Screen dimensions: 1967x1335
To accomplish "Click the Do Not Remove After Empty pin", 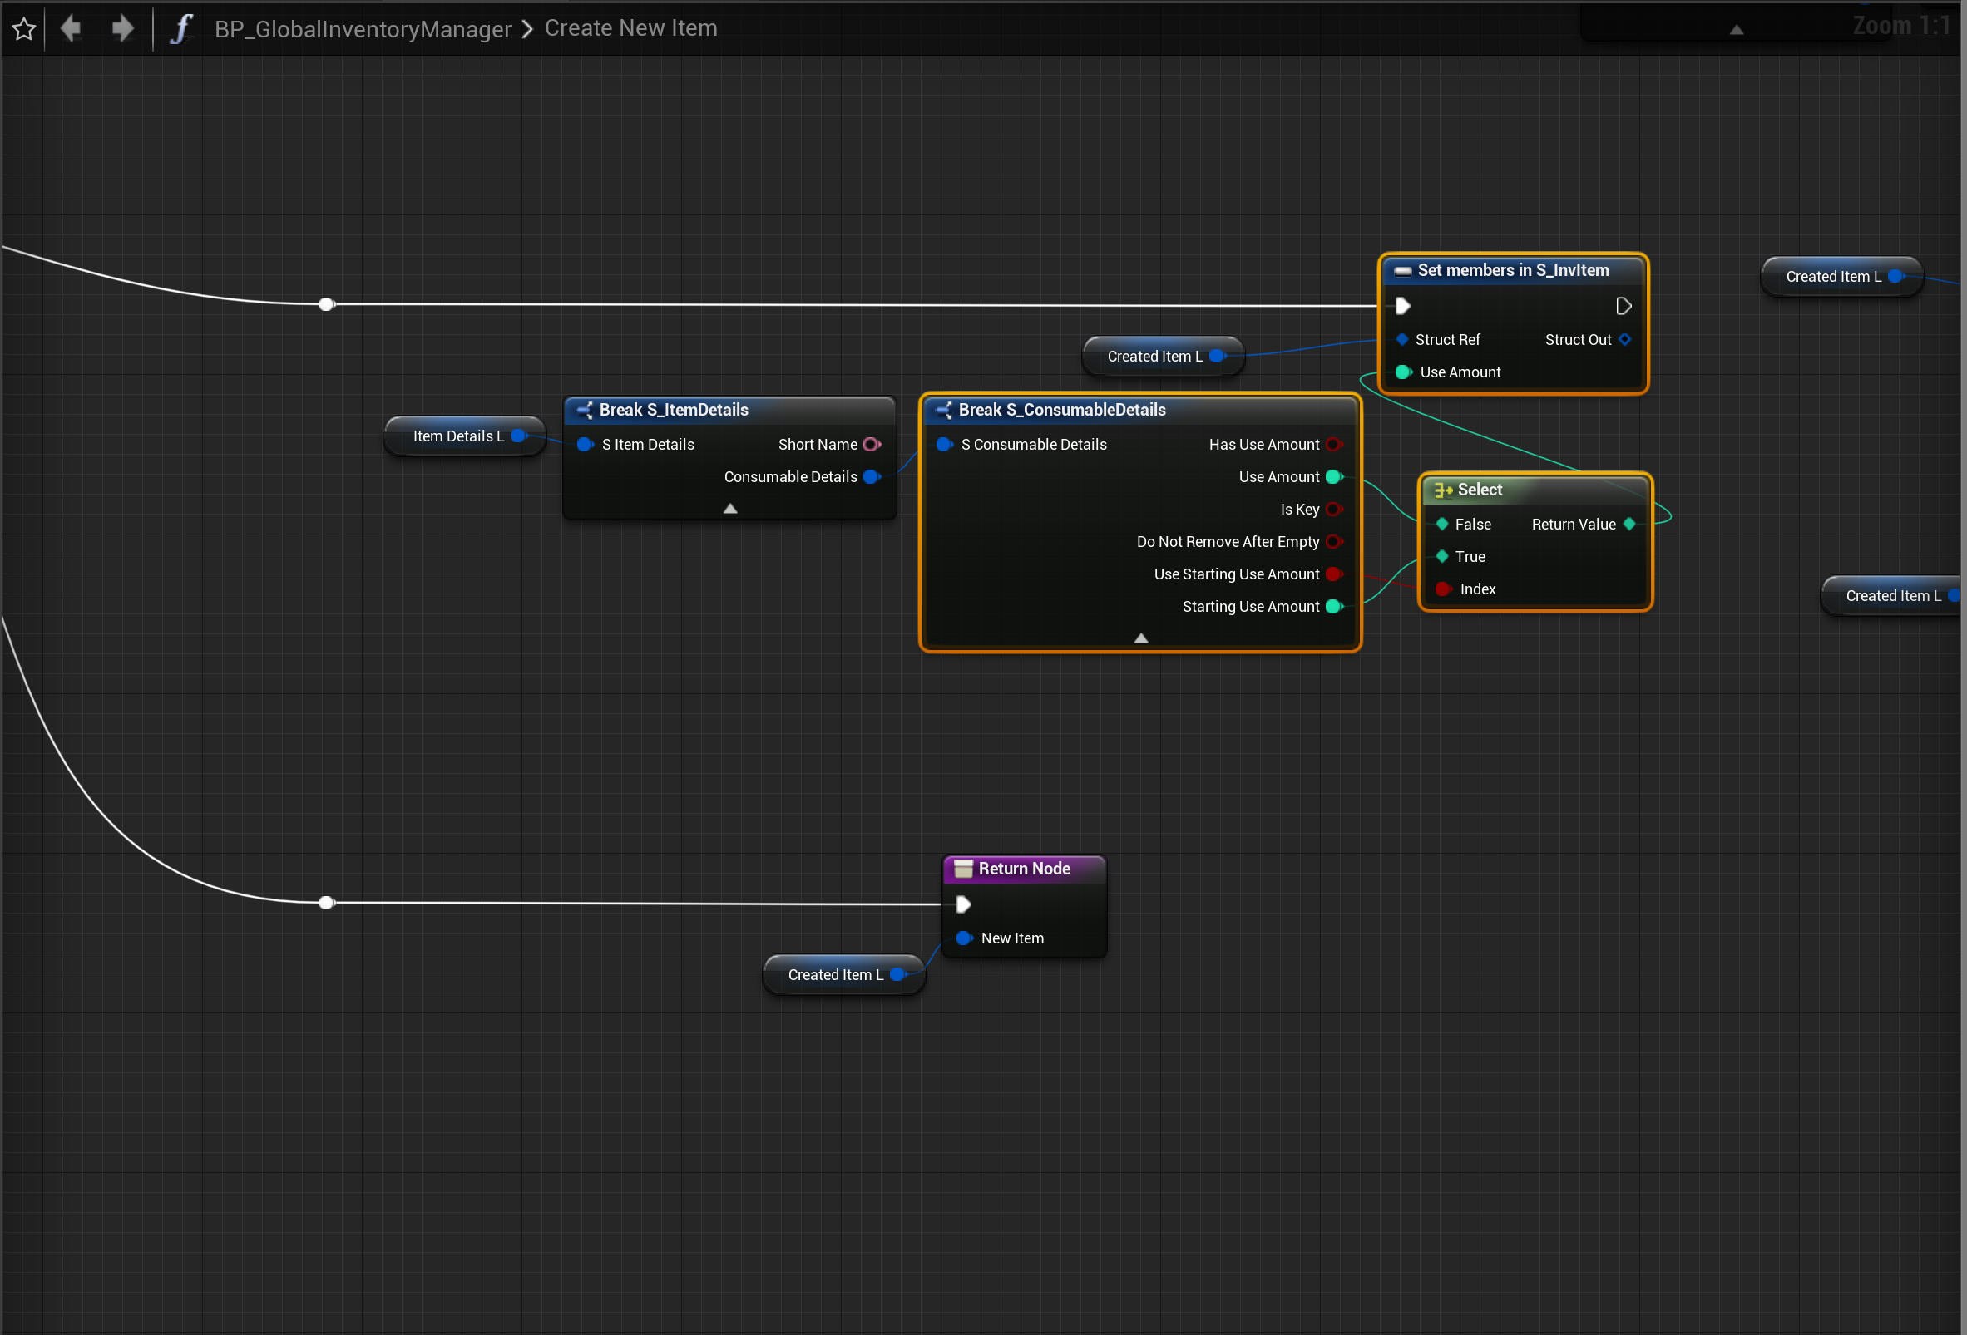I will pos(1334,542).
